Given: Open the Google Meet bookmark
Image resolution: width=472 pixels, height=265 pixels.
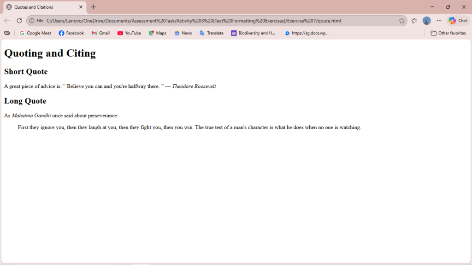Looking at the screenshot, I should [x=35, y=33].
